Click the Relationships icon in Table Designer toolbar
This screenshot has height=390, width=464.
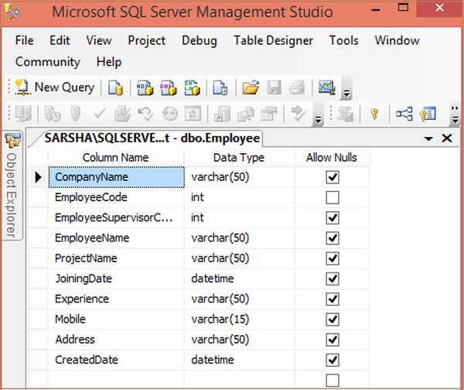tap(404, 115)
